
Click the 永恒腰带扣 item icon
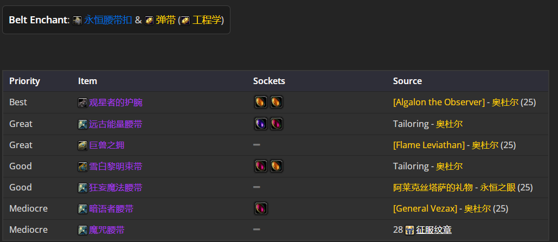pyautogui.click(x=77, y=20)
